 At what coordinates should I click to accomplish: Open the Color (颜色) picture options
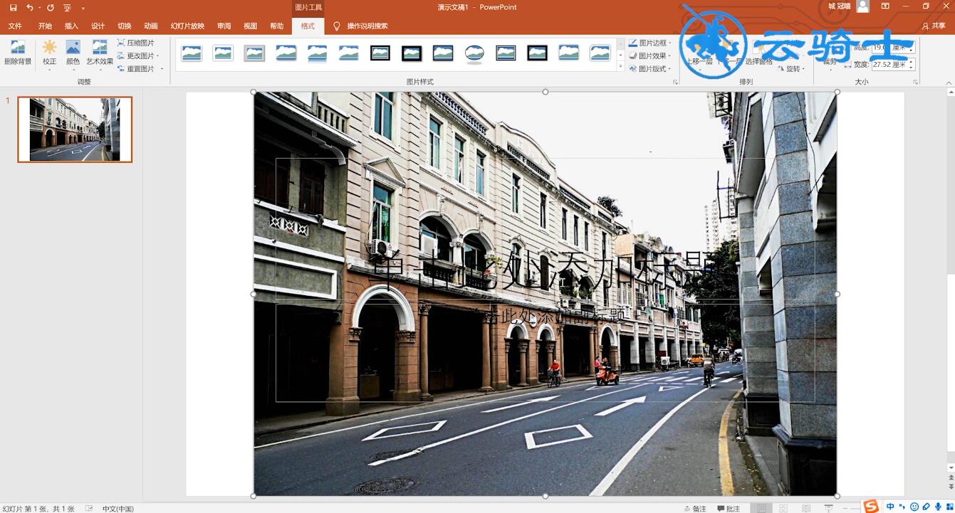pos(73,53)
